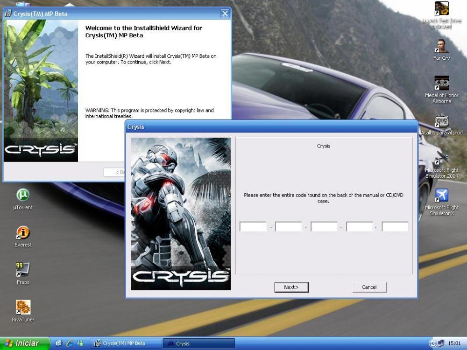Image resolution: width=467 pixels, height=350 pixels.
Task: Click the third serial code field
Action: click(324, 227)
